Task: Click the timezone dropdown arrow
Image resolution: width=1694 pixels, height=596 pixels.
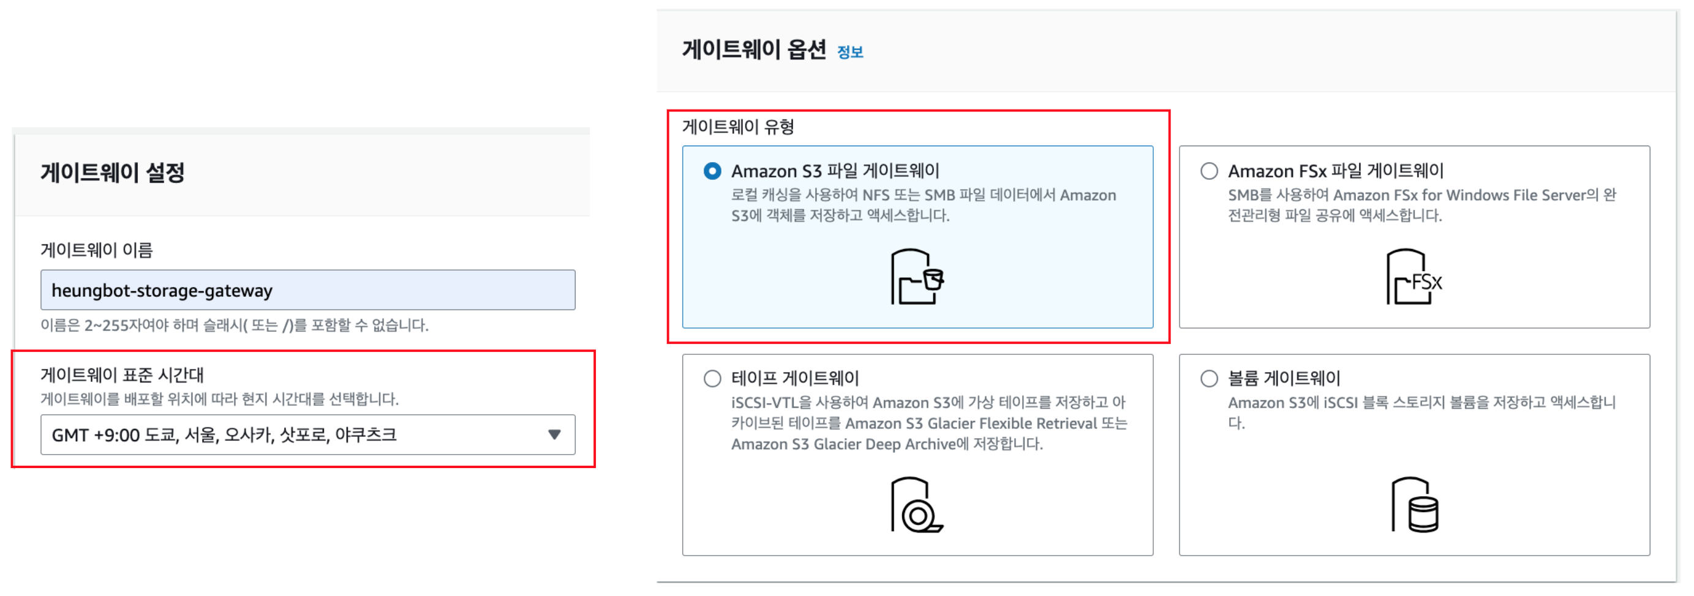Action: (554, 434)
